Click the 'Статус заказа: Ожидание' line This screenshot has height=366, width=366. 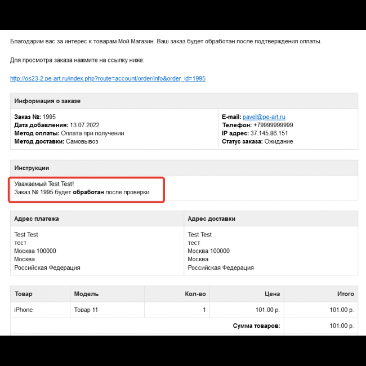point(257,142)
